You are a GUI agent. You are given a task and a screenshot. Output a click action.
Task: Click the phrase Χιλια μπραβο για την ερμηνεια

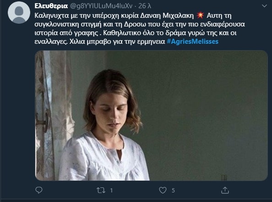117,41
